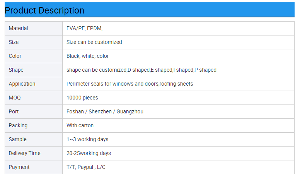The image size is (300, 177).
Task: Select the Port row label
Action: tap(14, 111)
